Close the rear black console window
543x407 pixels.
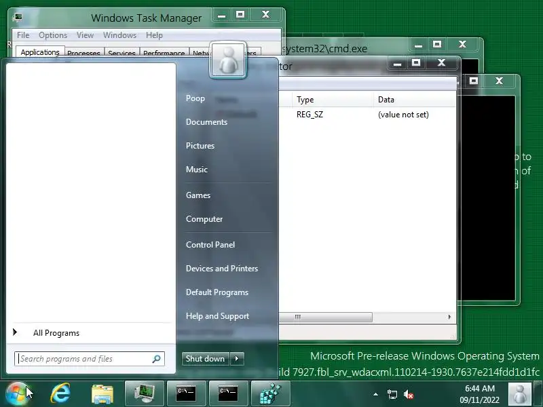tap(499, 81)
